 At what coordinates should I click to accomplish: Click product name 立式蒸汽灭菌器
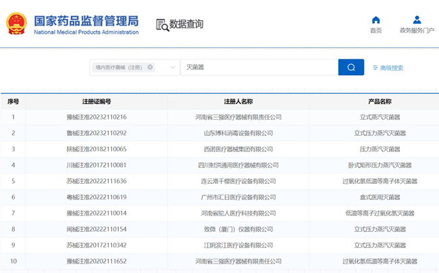380,117
